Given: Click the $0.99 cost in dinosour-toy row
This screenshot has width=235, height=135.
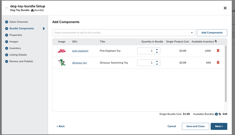Looking at the screenshot, I should point(183,63).
